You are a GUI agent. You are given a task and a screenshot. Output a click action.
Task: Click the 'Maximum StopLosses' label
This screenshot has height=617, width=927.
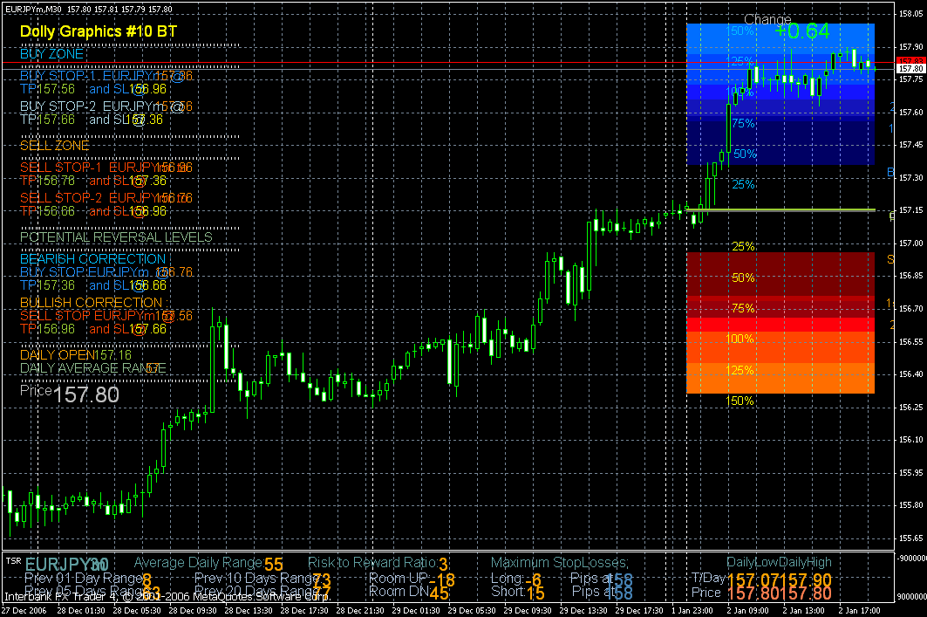(560, 563)
